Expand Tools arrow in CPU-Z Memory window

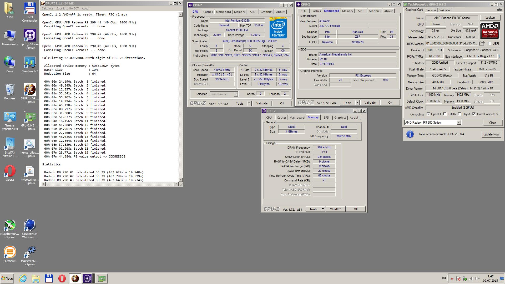pos(323,209)
